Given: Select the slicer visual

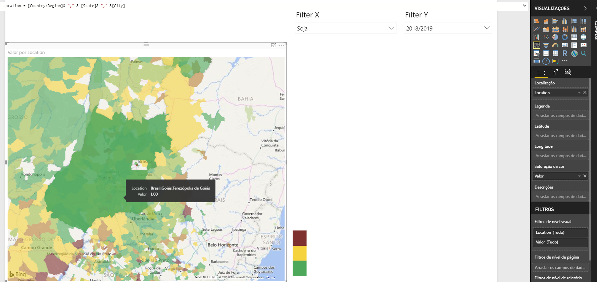Looking at the screenshot, I should point(537,54).
